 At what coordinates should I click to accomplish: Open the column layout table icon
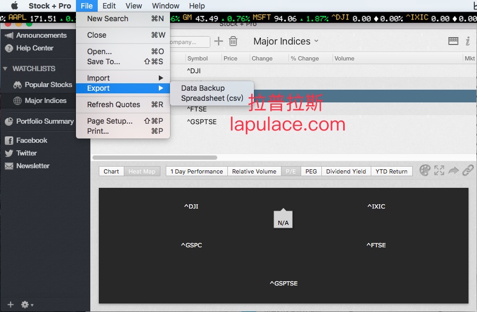tap(453, 41)
